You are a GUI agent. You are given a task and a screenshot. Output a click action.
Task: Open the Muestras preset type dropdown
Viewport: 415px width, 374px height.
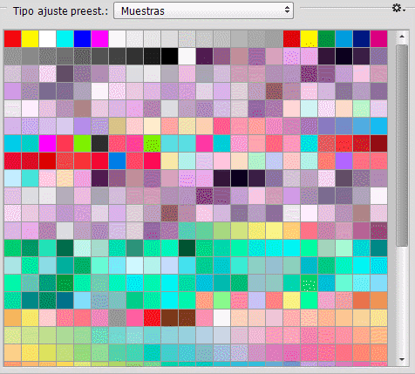click(203, 10)
